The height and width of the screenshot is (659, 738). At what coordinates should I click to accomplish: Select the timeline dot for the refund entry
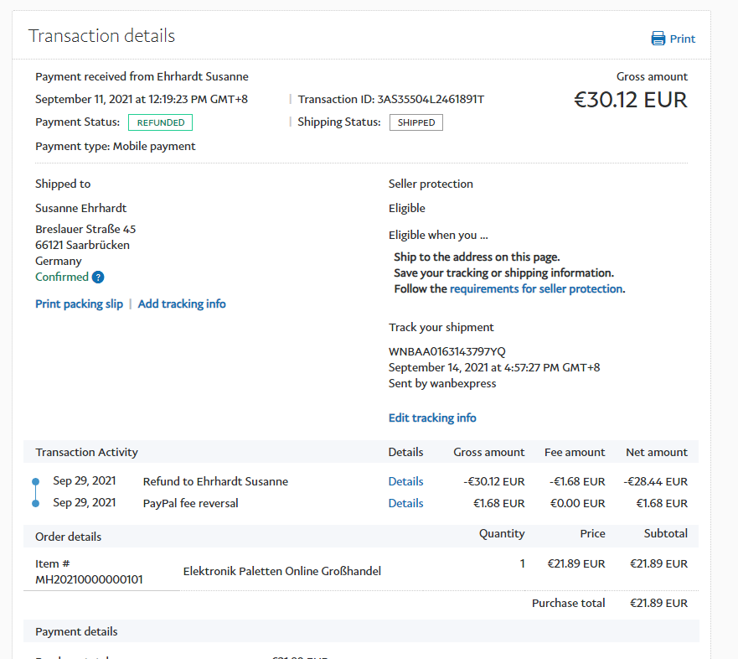click(35, 482)
